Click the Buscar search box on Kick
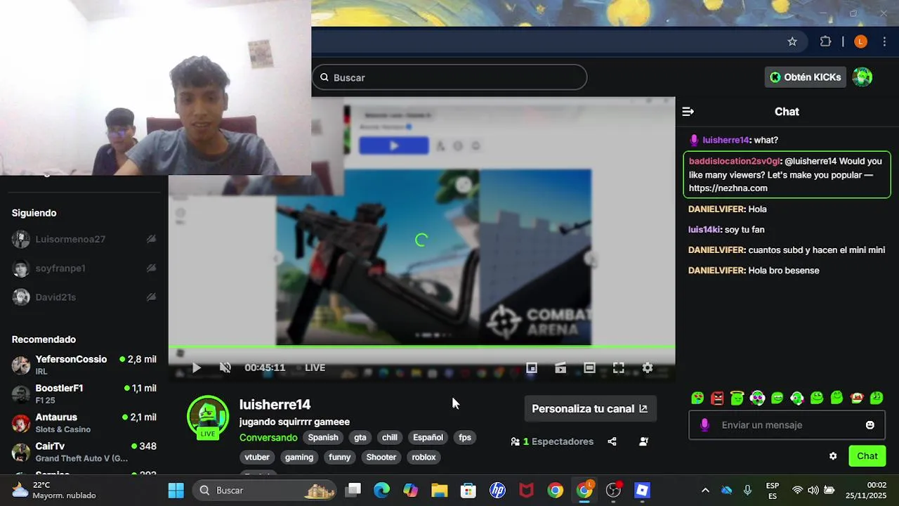The height and width of the screenshot is (506, 899). click(449, 77)
